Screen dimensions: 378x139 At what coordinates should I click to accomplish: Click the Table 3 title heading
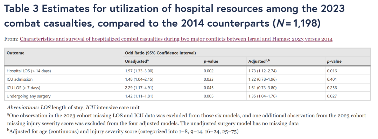point(175,16)
